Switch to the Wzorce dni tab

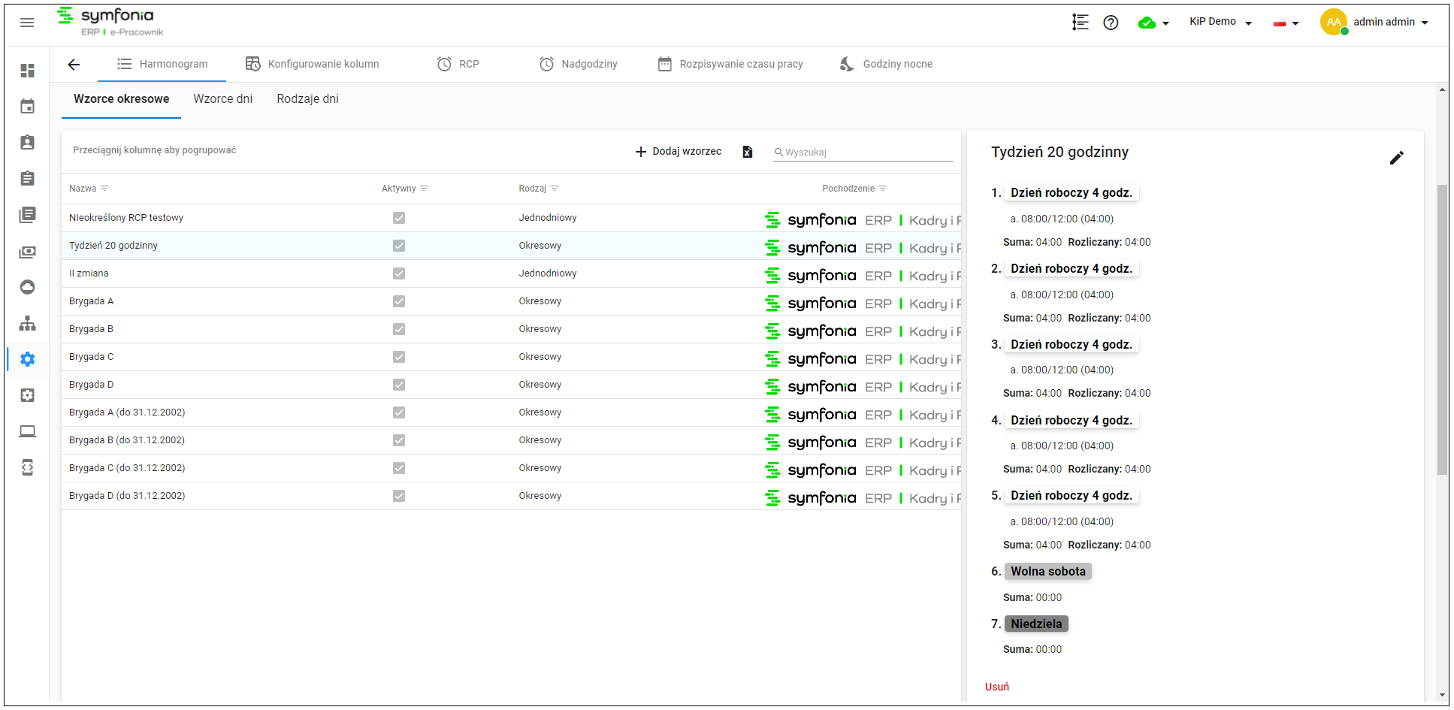(223, 99)
